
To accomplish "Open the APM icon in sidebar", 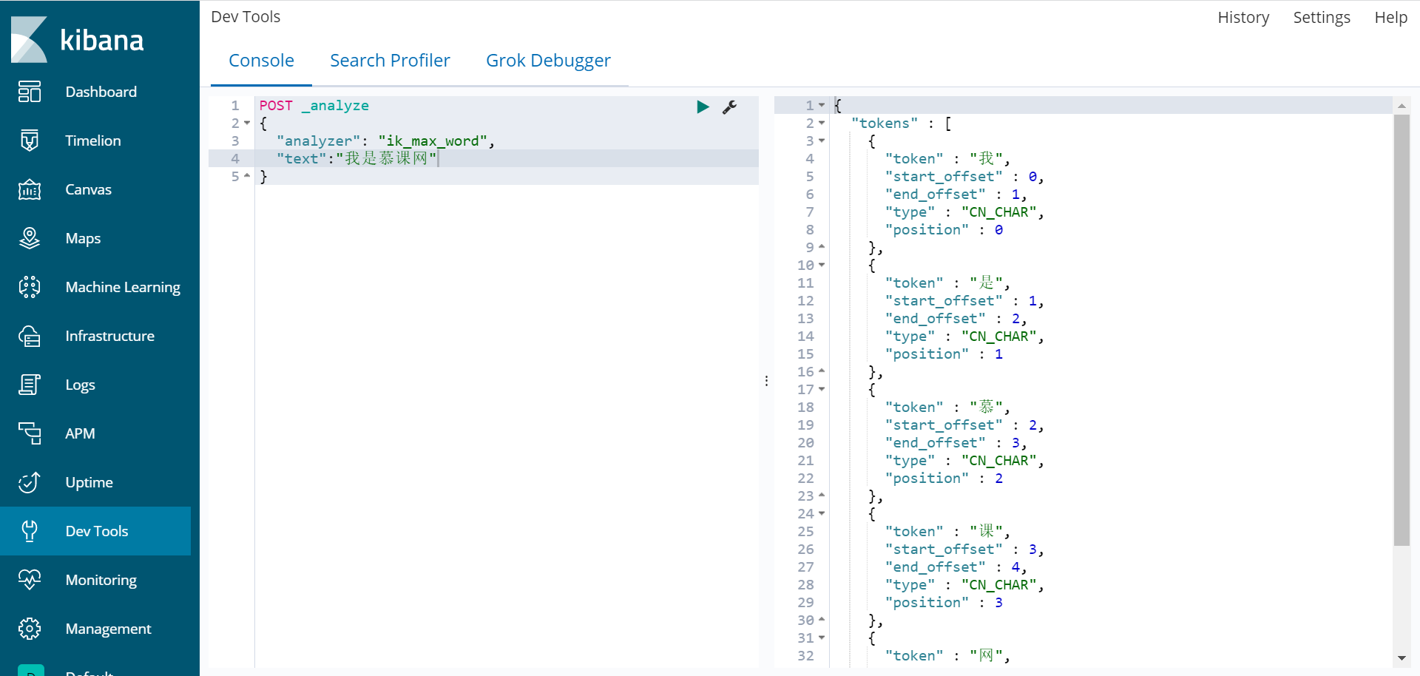I will 30,433.
